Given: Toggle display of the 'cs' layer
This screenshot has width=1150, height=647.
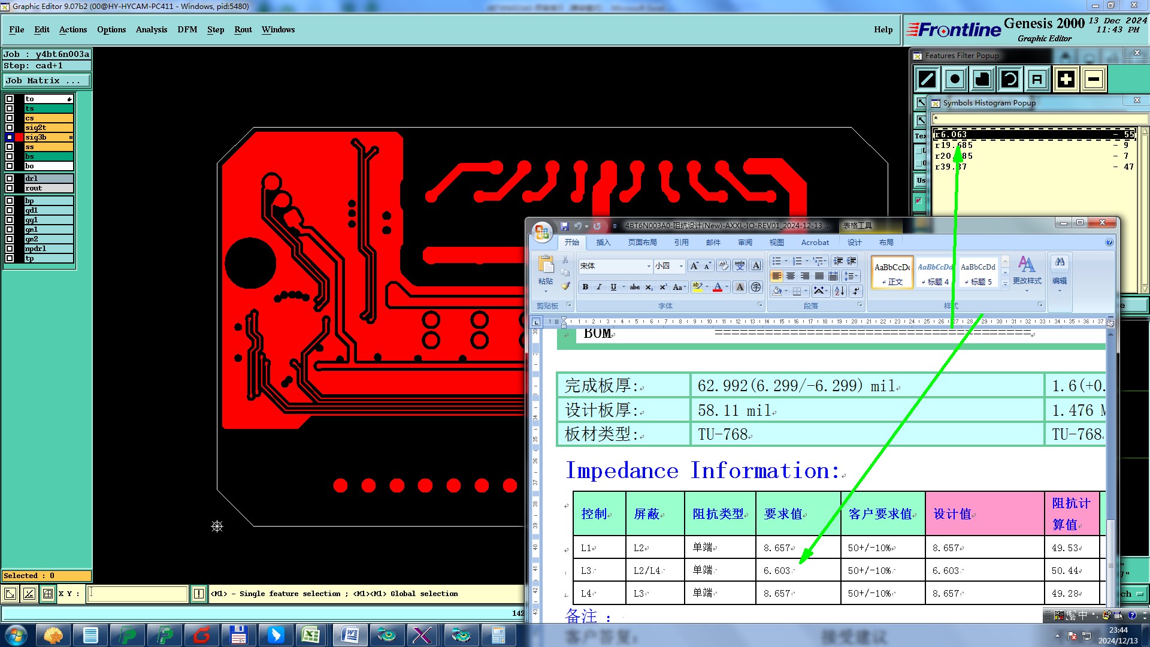Looking at the screenshot, I should [10, 118].
